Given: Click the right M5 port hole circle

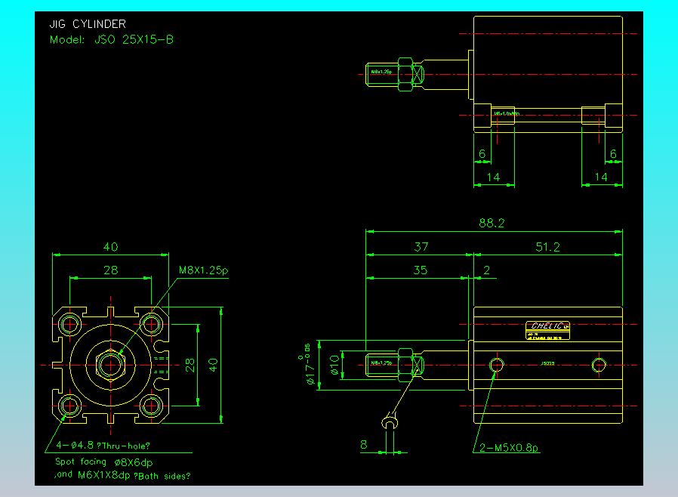Looking at the screenshot, I should tap(599, 366).
